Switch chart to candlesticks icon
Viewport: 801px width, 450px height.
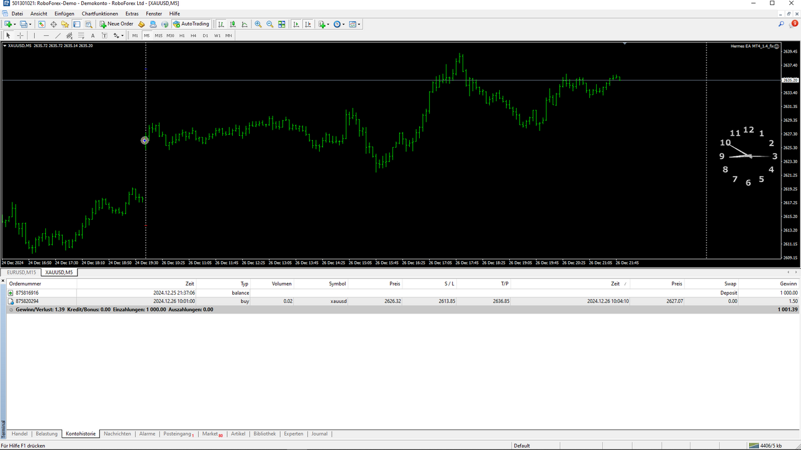(x=233, y=24)
